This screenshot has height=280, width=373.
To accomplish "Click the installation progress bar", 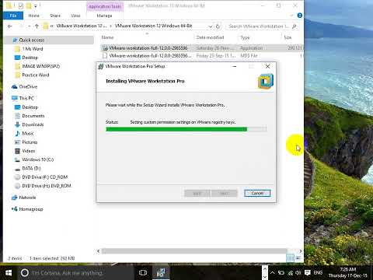I will (x=186, y=129).
